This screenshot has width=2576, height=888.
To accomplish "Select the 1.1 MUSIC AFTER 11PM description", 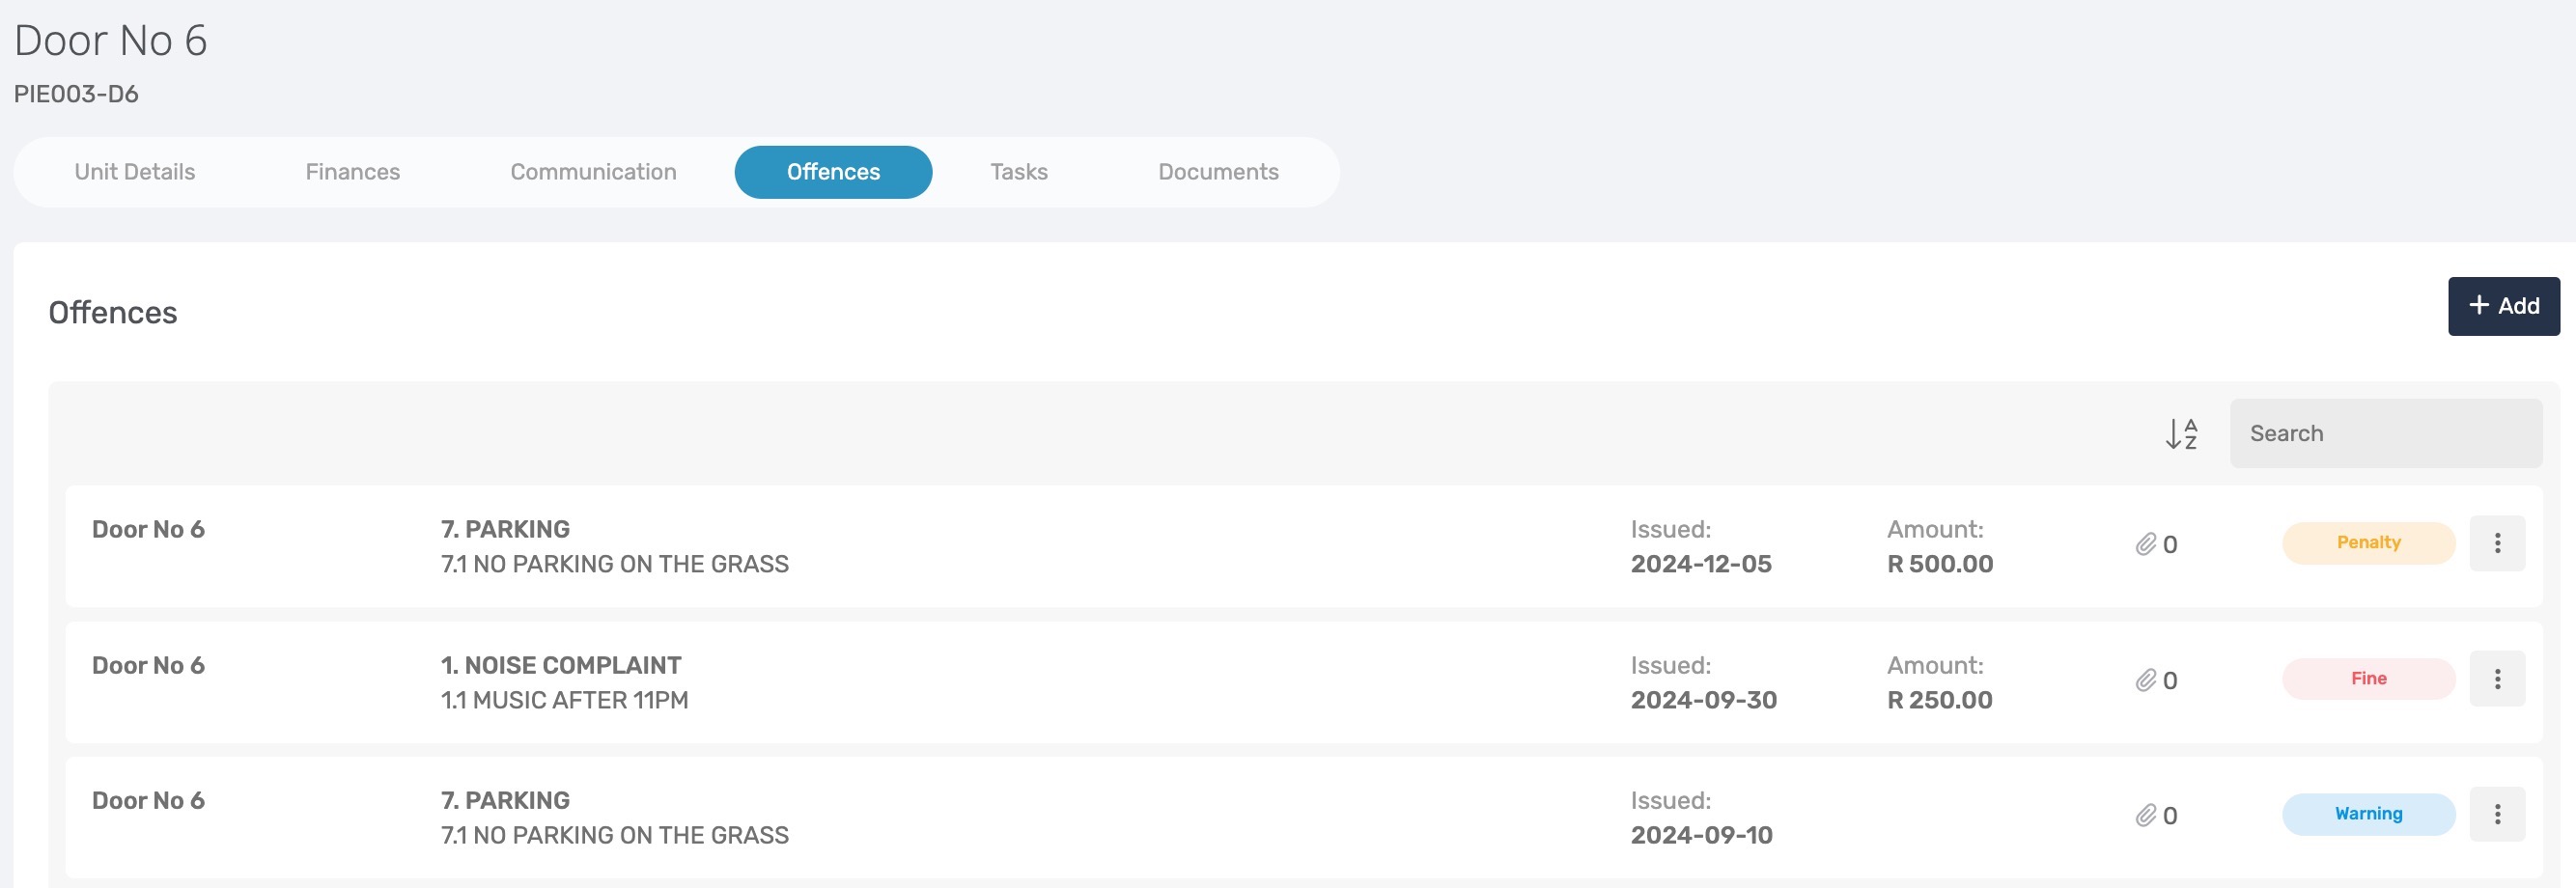I will click(x=564, y=700).
